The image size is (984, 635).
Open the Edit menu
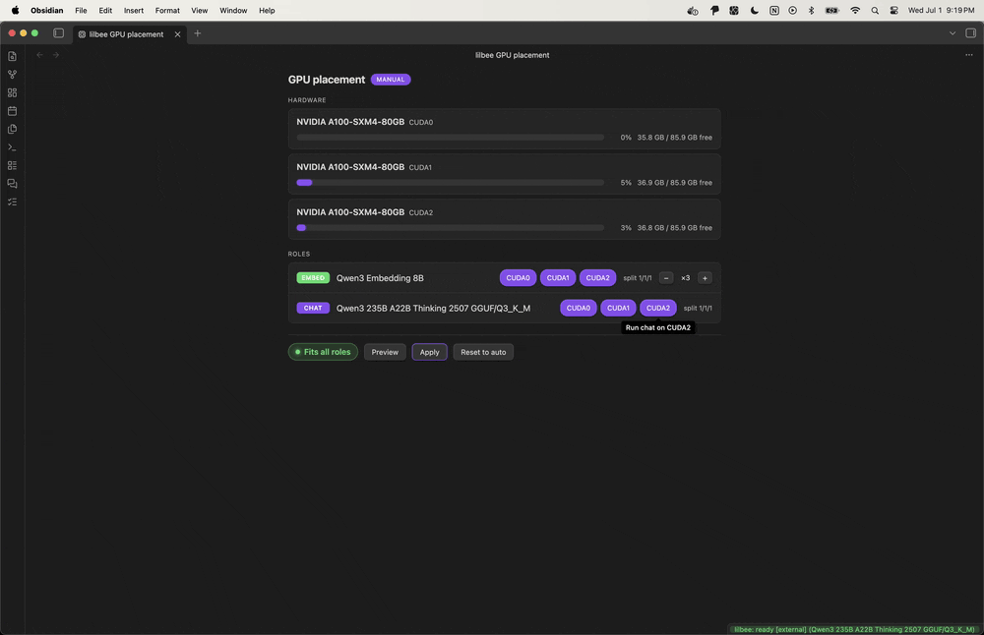[x=105, y=10]
